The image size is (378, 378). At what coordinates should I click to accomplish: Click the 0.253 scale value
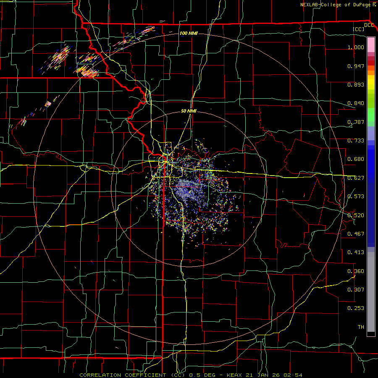tap(356, 308)
